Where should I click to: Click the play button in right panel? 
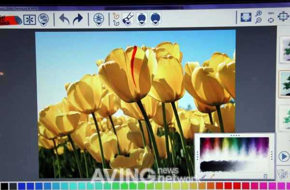[x=284, y=157]
